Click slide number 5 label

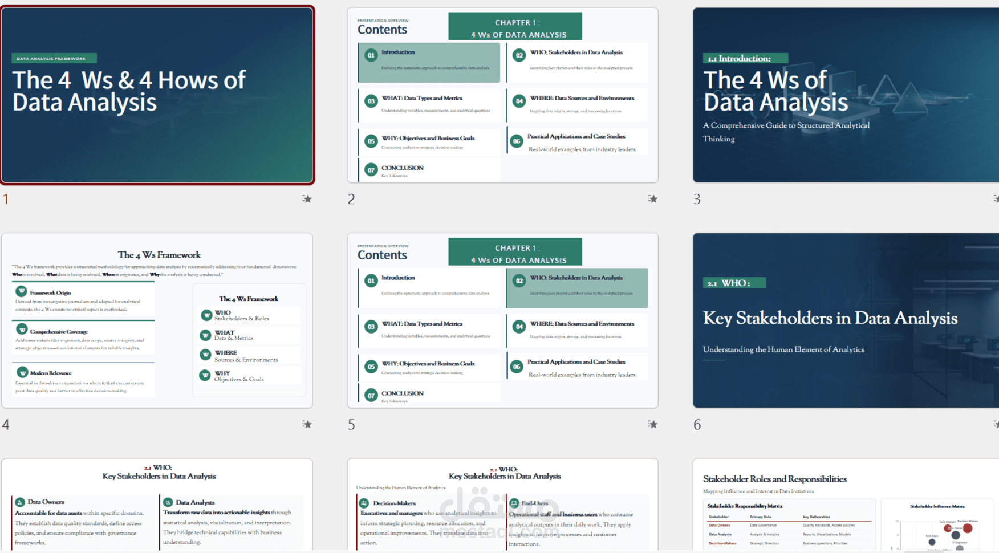point(351,425)
